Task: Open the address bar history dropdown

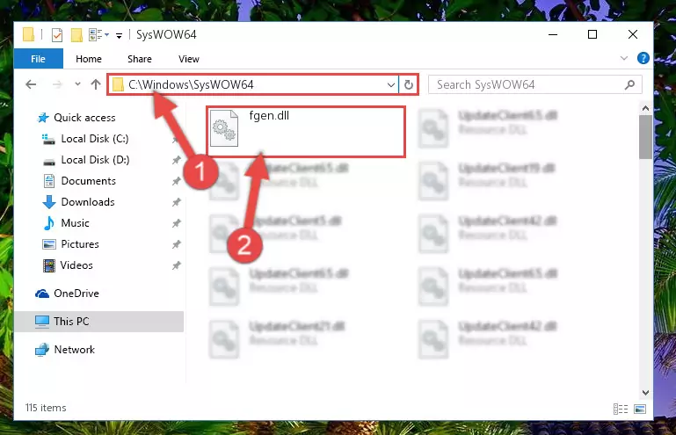Action: 391,85
